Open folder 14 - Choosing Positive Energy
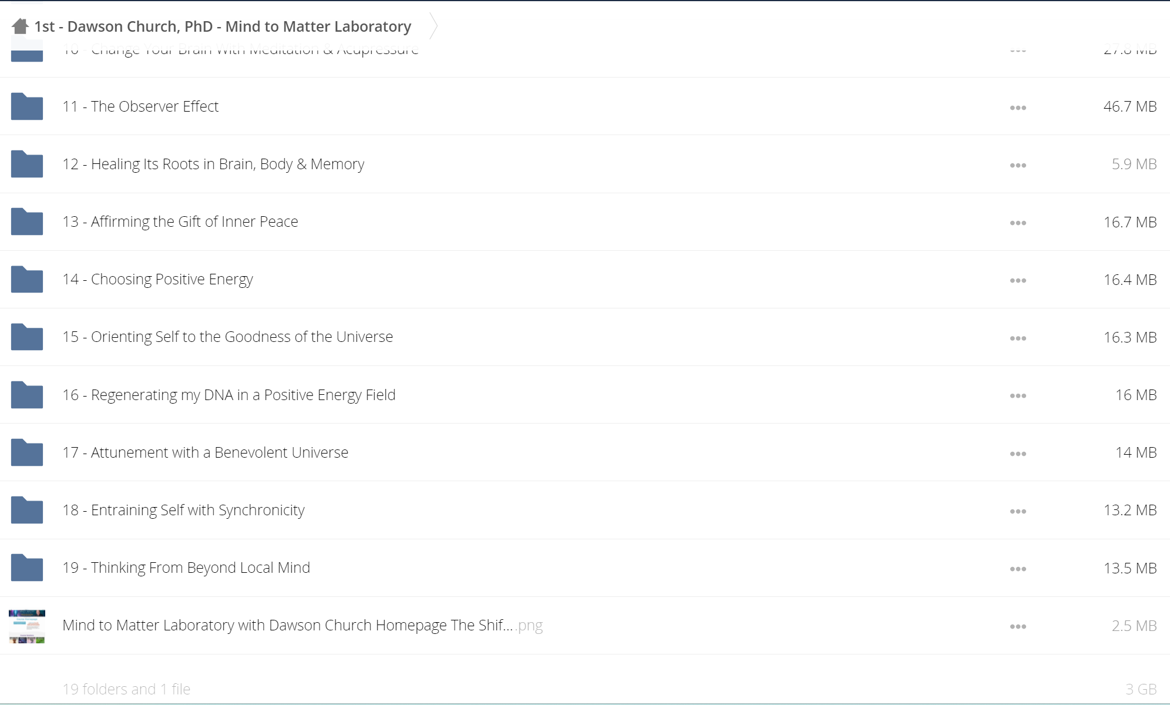The width and height of the screenshot is (1170, 705). click(157, 279)
